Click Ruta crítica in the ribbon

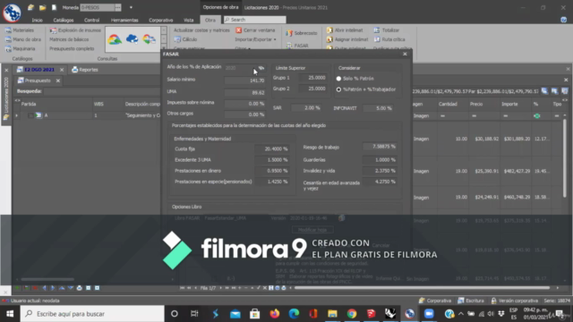389,39
